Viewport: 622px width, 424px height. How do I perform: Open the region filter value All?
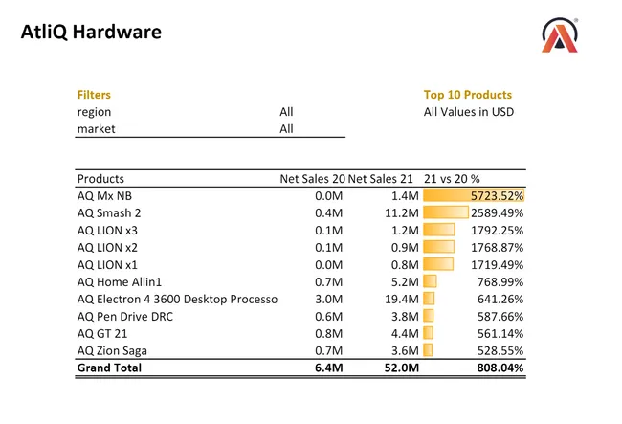tap(286, 112)
